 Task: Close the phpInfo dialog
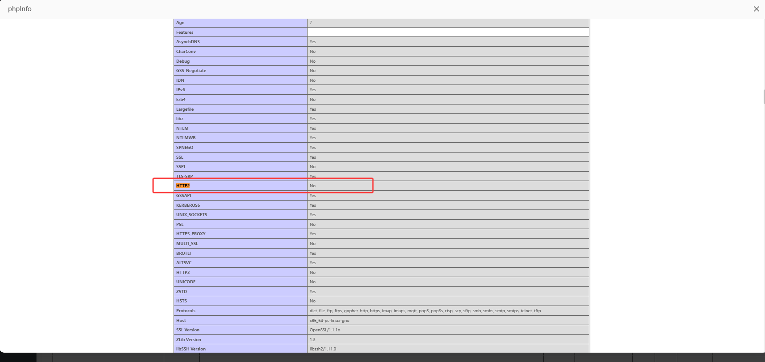(x=756, y=9)
